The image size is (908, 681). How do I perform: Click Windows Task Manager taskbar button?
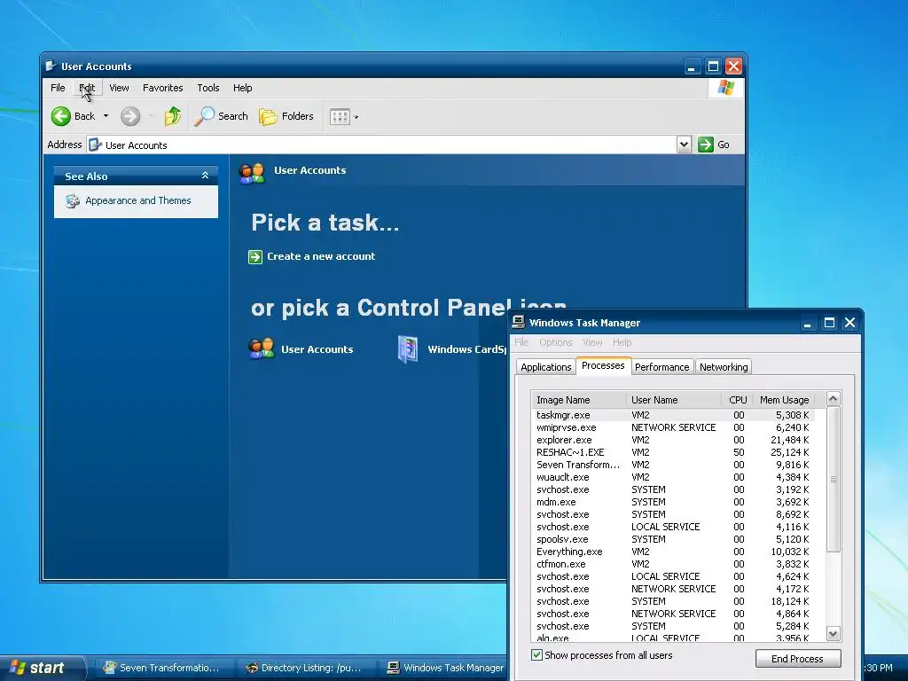tap(446, 668)
